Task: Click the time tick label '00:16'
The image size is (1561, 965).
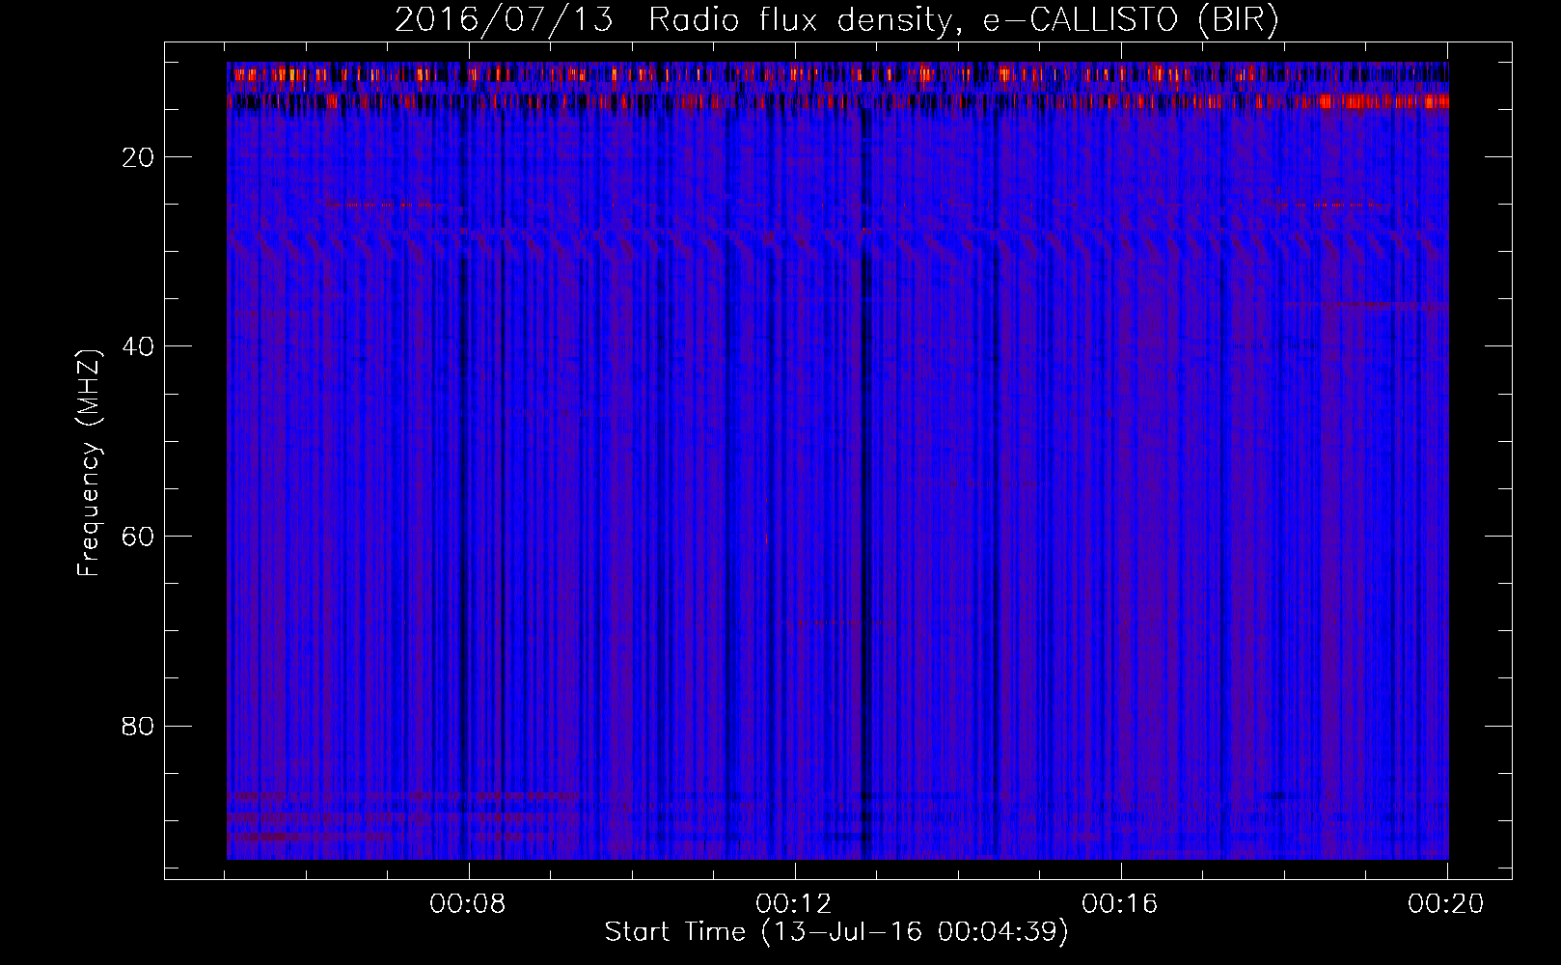Action: pos(1120,904)
